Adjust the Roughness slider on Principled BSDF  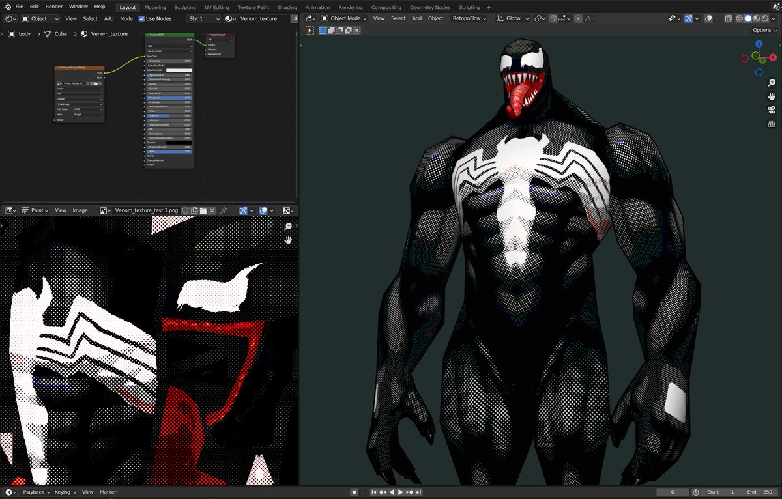click(169, 98)
